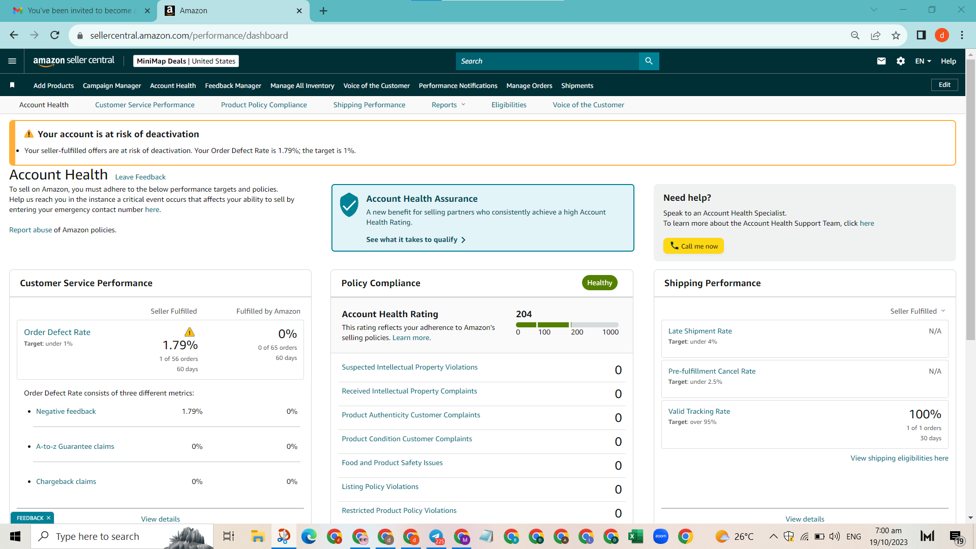Dismiss the FEEDBACK widget with its X
976x549 pixels.
[x=48, y=518]
